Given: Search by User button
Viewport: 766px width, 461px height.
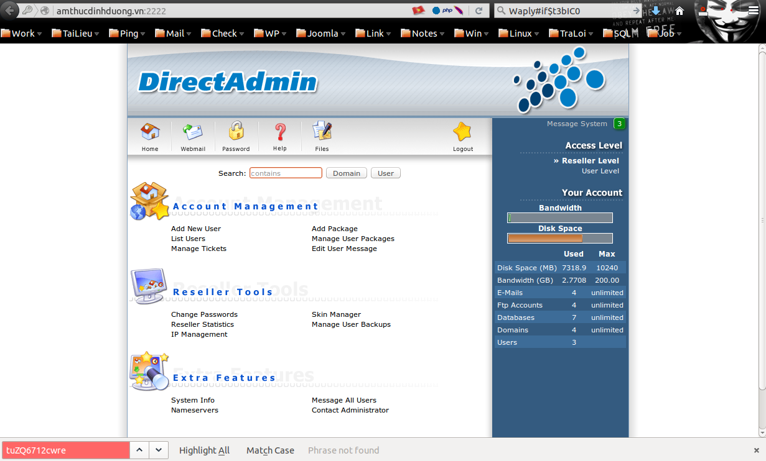Looking at the screenshot, I should point(386,173).
